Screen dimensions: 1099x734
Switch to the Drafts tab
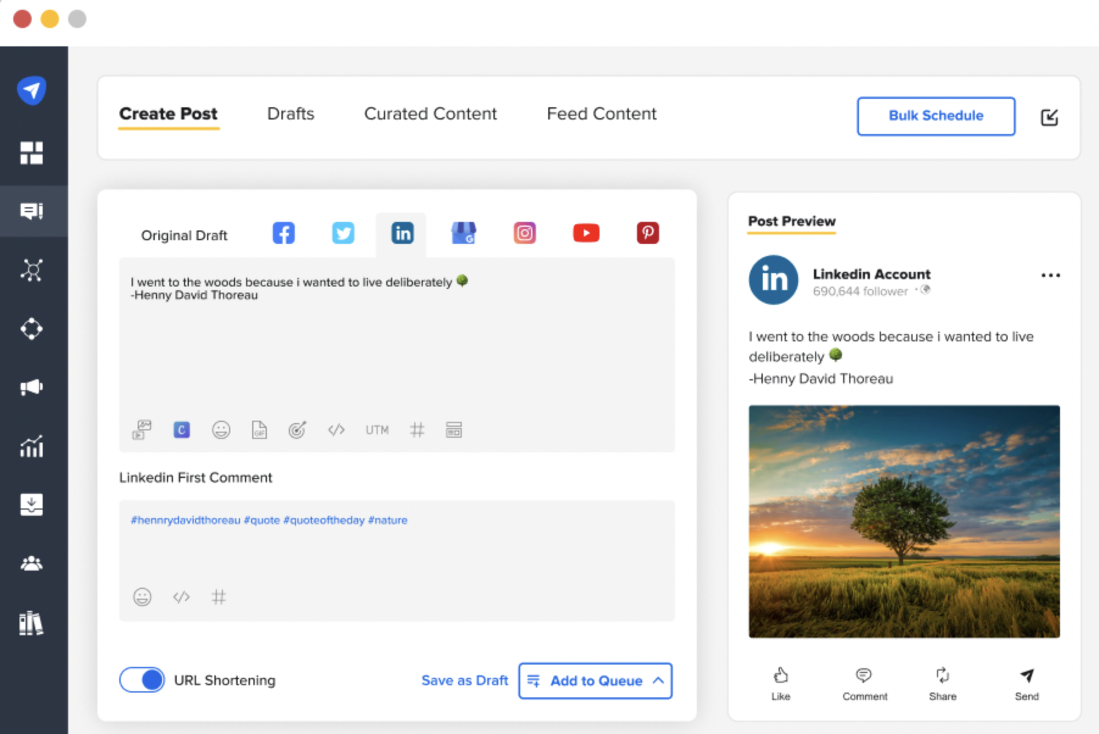point(291,114)
